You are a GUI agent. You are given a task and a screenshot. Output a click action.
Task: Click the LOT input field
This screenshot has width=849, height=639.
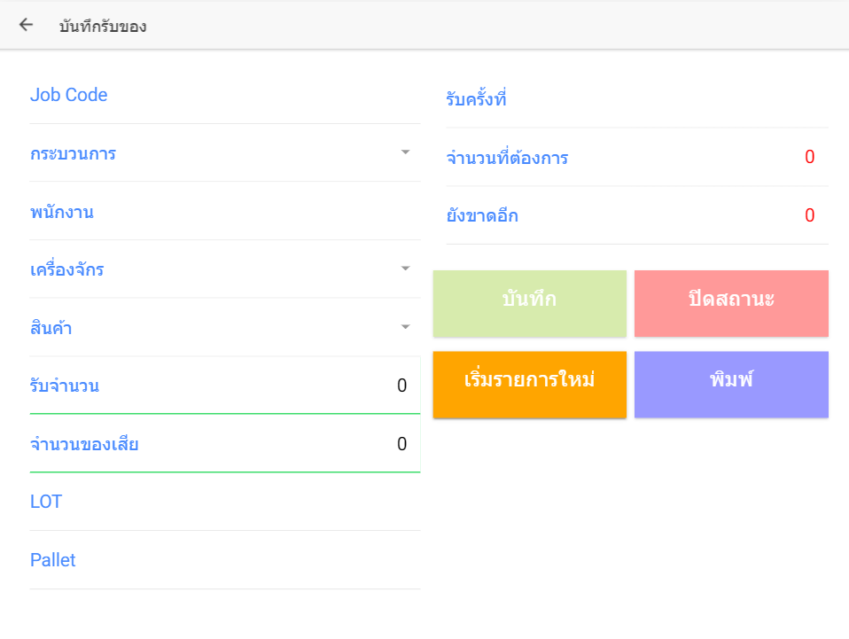coord(224,502)
